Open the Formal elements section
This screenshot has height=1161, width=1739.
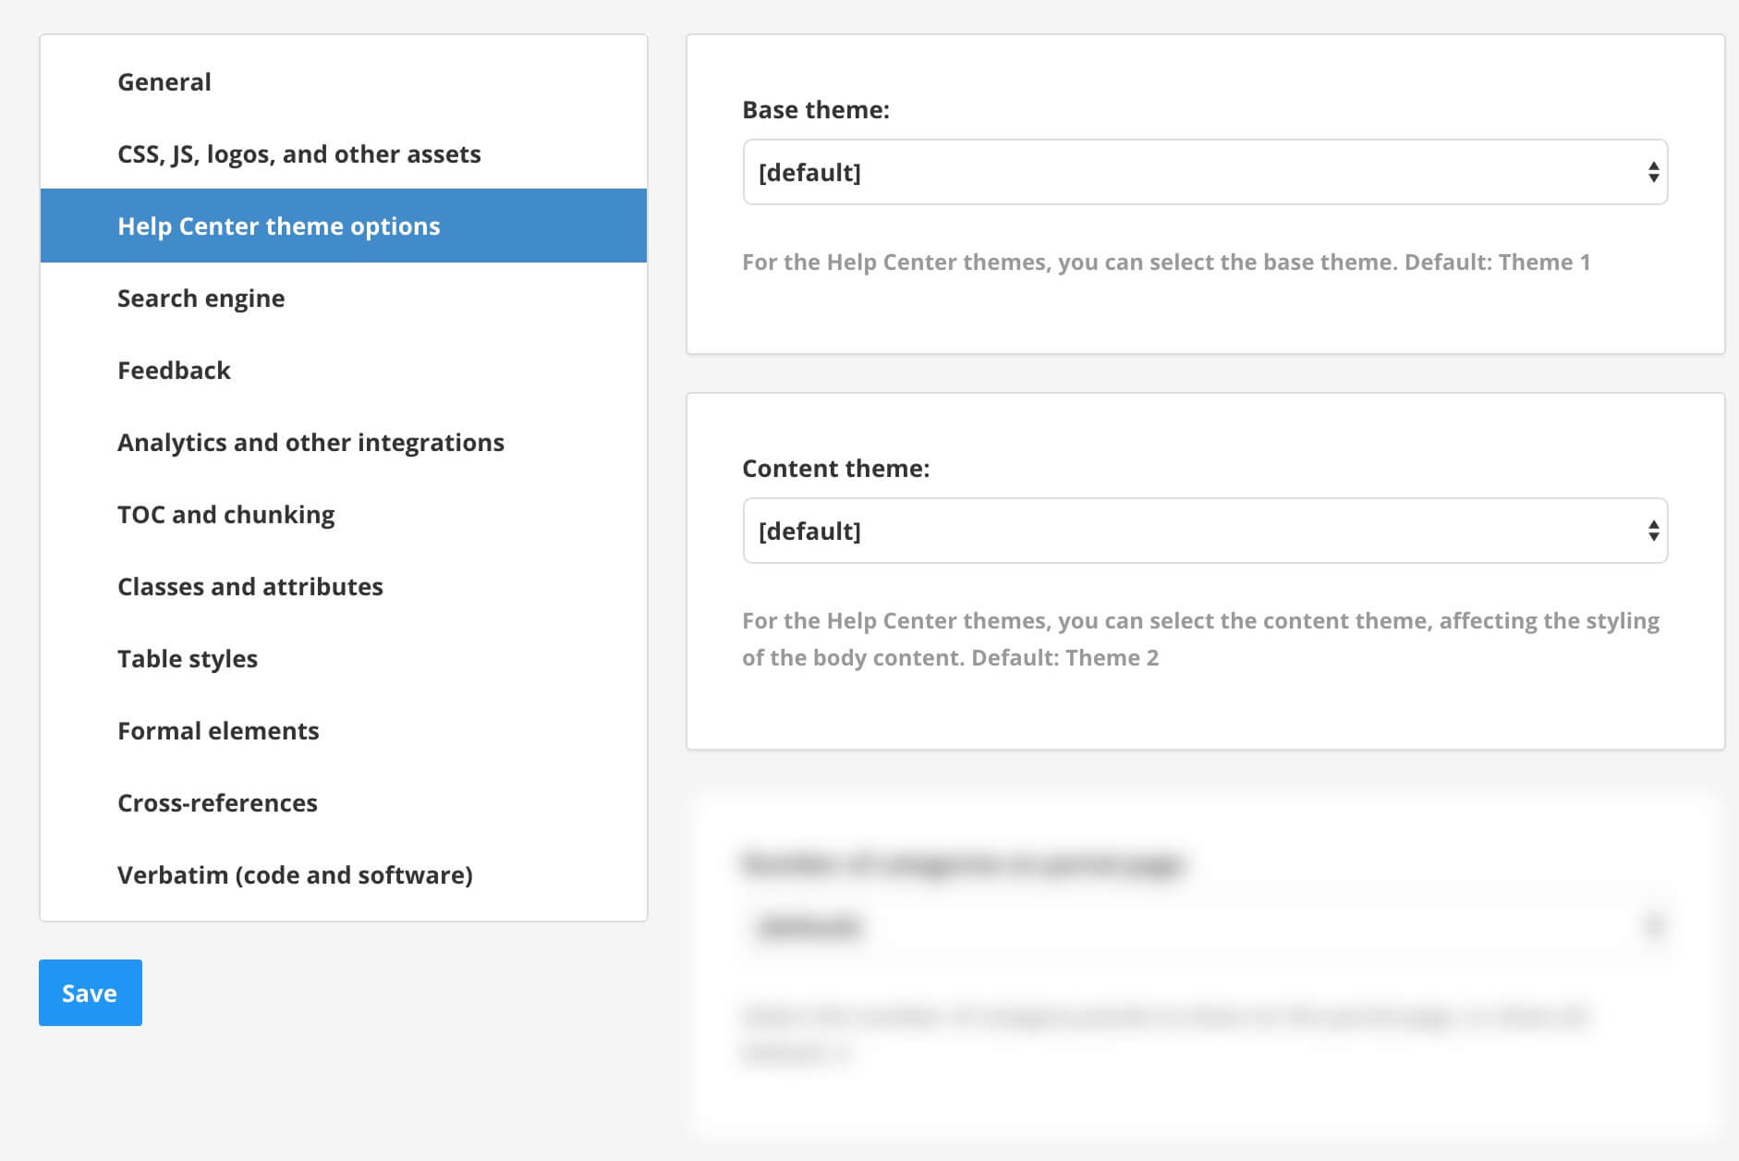pos(218,730)
